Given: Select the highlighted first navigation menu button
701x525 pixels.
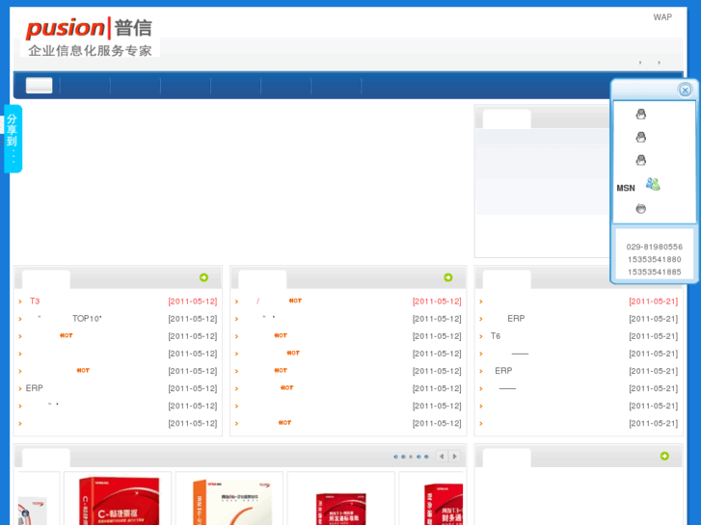Looking at the screenshot, I should click(39, 85).
